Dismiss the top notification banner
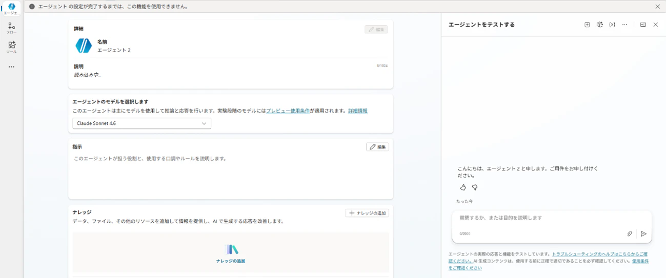The image size is (666, 278). pos(657,7)
